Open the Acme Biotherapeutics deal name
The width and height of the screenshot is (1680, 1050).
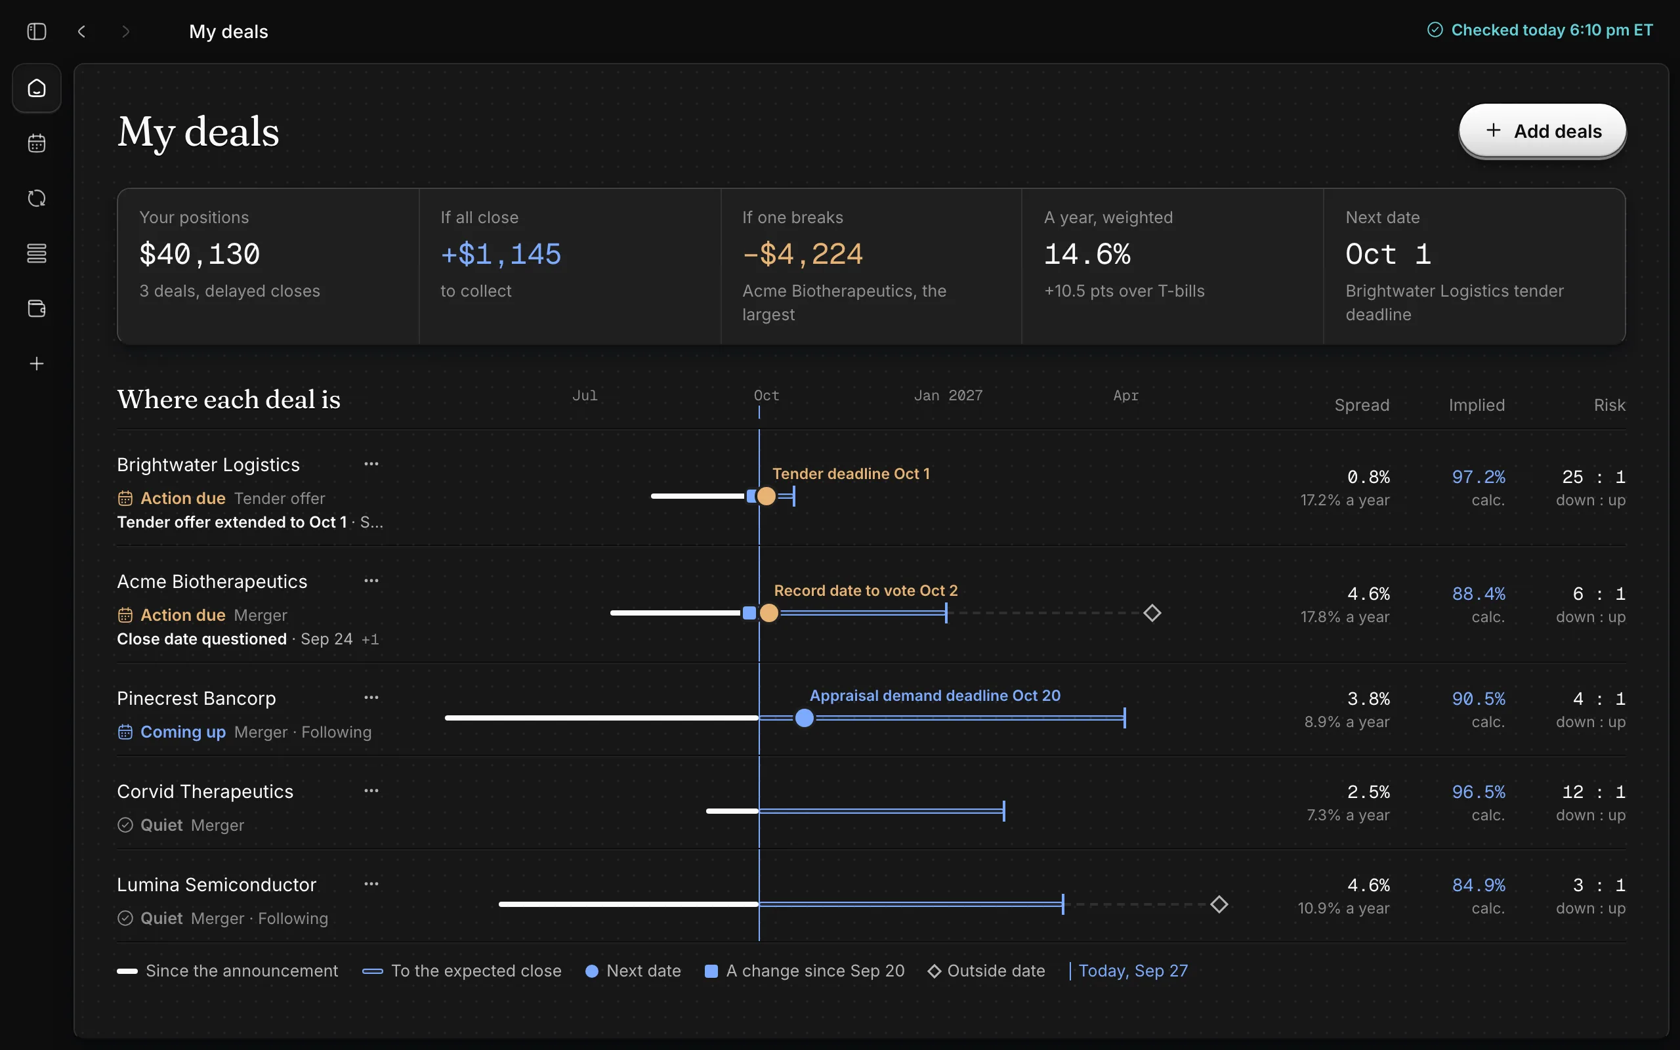pos(212,581)
